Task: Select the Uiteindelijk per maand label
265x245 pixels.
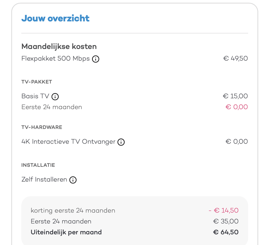Action: (x=66, y=232)
